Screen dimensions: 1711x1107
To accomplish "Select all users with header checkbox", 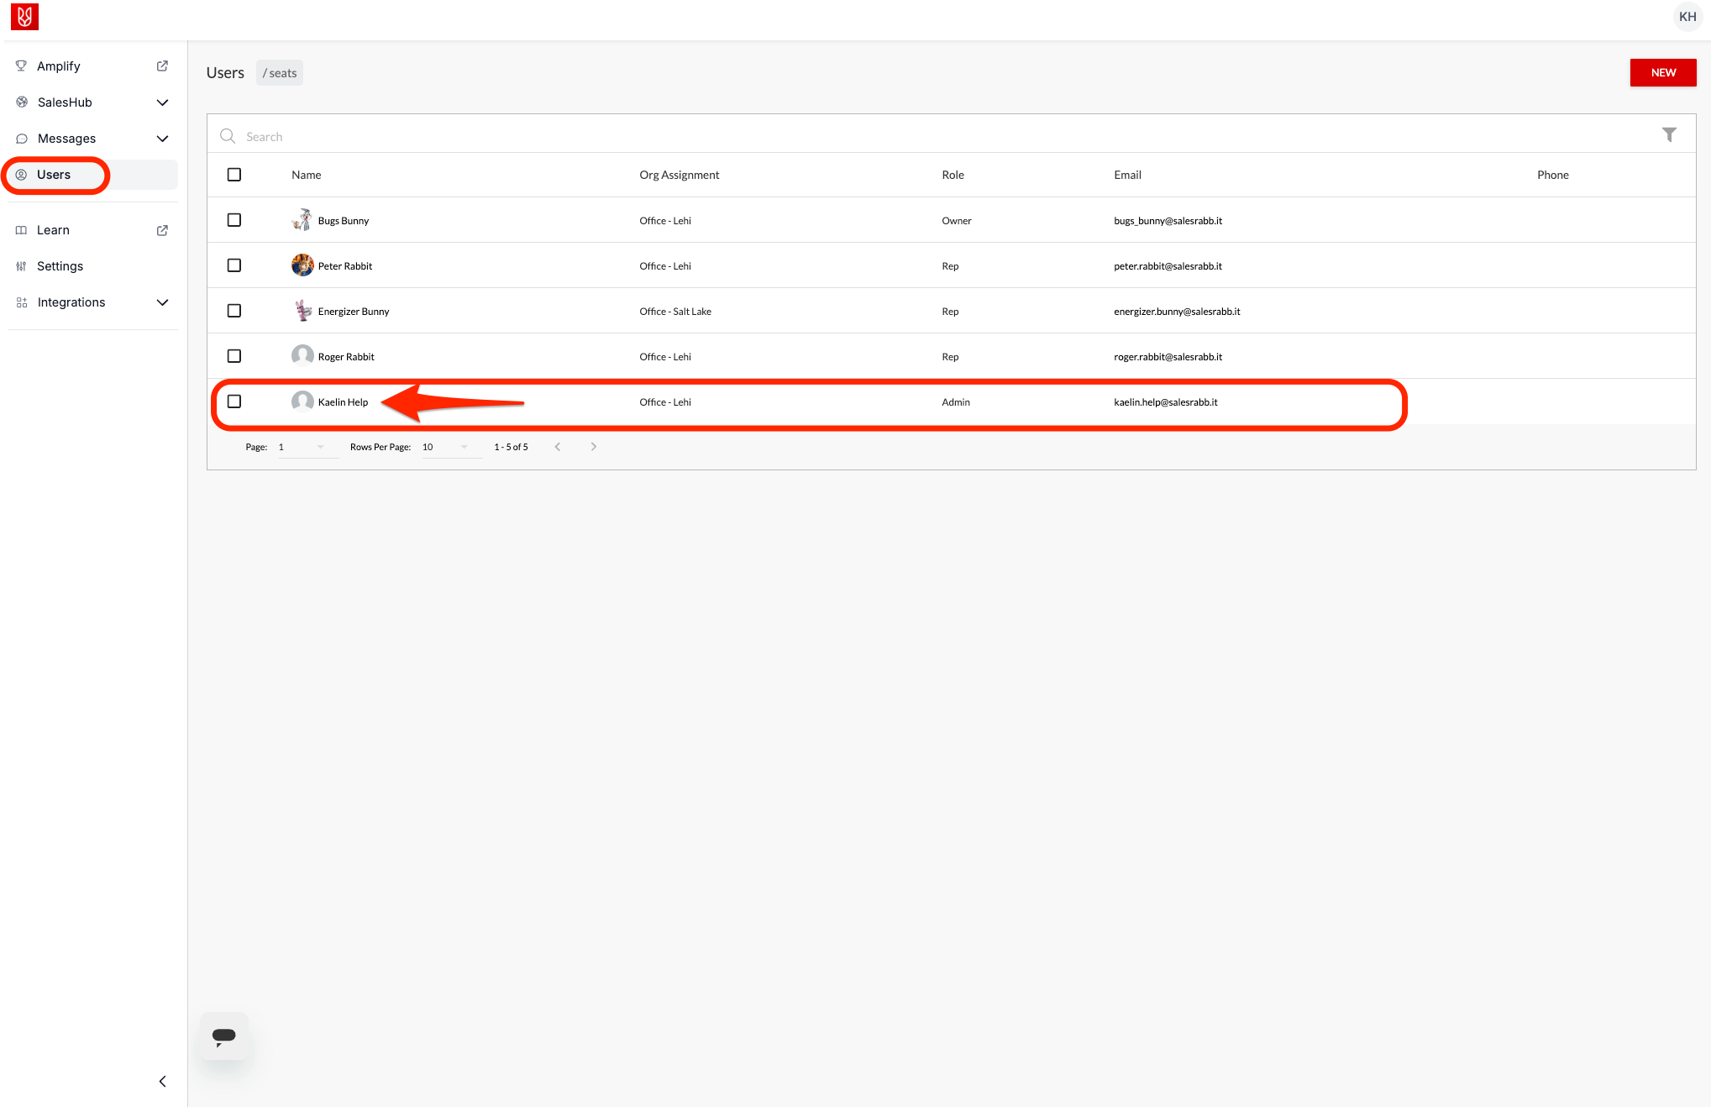I will (234, 175).
